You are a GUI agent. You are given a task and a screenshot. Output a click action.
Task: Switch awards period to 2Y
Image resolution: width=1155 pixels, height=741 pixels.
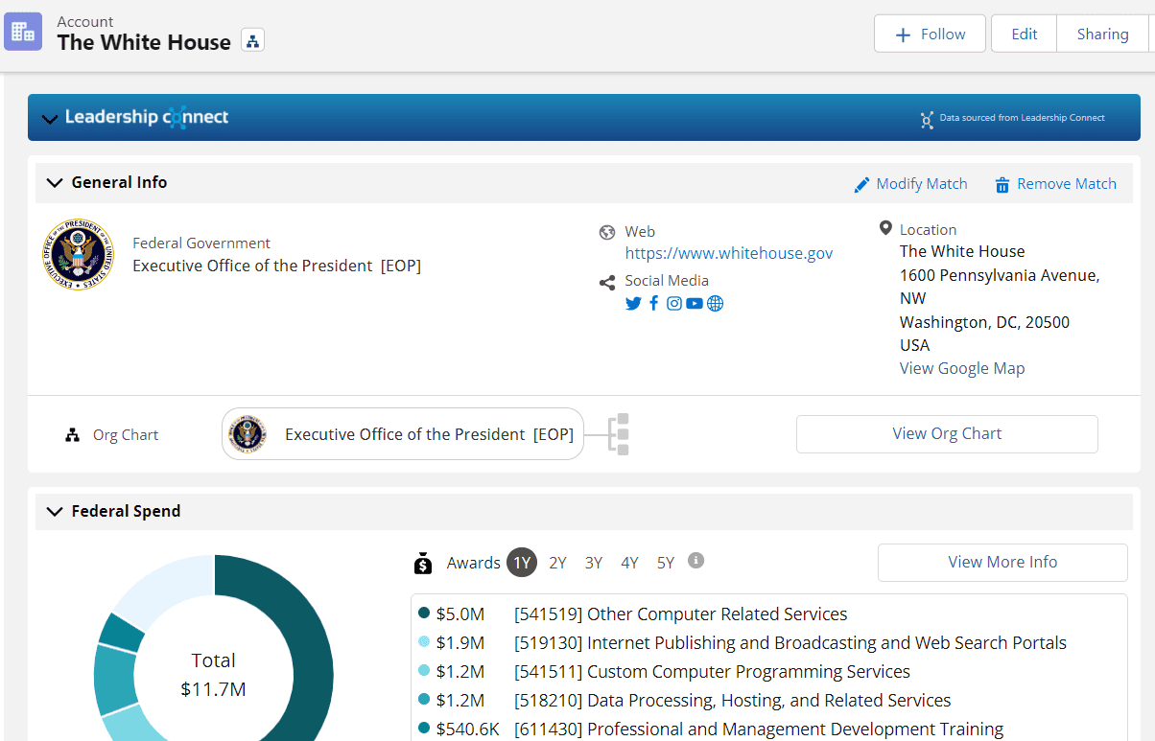pyautogui.click(x=557, y=563)
